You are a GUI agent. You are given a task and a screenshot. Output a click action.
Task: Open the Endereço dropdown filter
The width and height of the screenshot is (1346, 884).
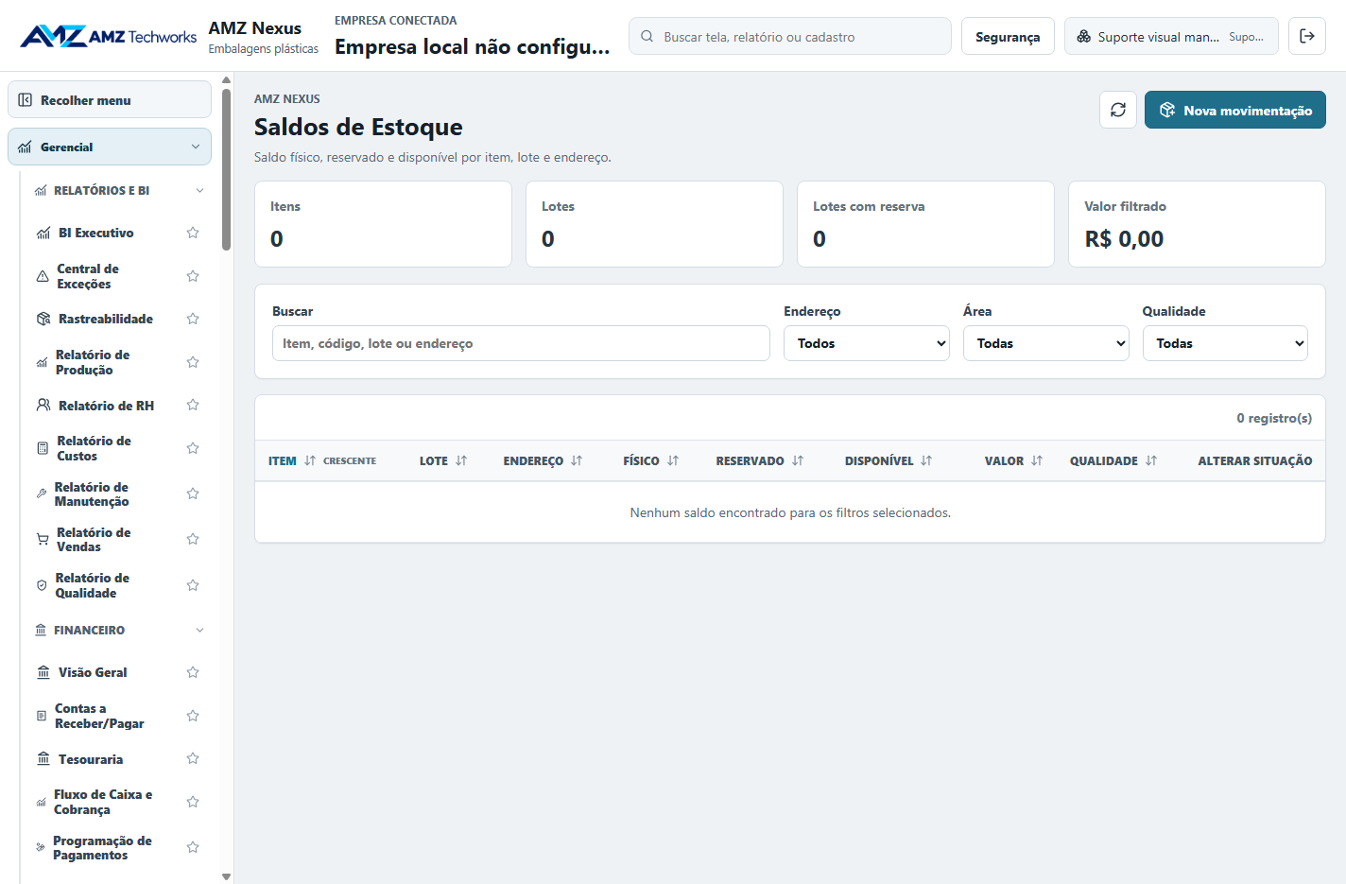point(867,343)
